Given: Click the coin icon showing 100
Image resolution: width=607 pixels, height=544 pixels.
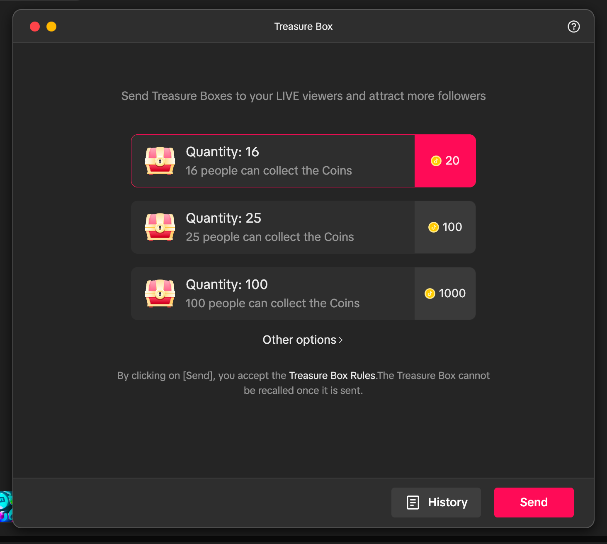Looking at the screenshot, I should [433, 227].
